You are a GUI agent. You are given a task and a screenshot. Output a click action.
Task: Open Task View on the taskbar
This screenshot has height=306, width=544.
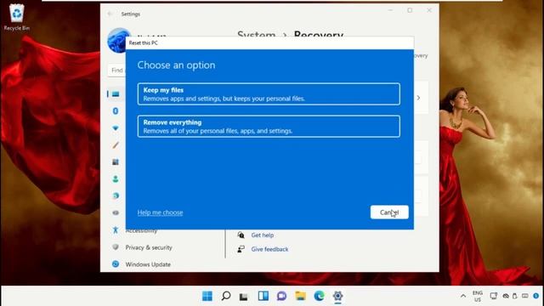244,297
